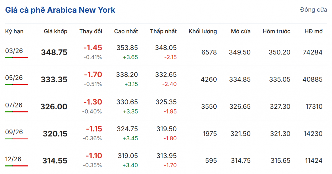Image resolution: width=332 pixels, height=174 pixels.
Task: Click the 319.50 lowest price
Action: [x=167, y=129]
